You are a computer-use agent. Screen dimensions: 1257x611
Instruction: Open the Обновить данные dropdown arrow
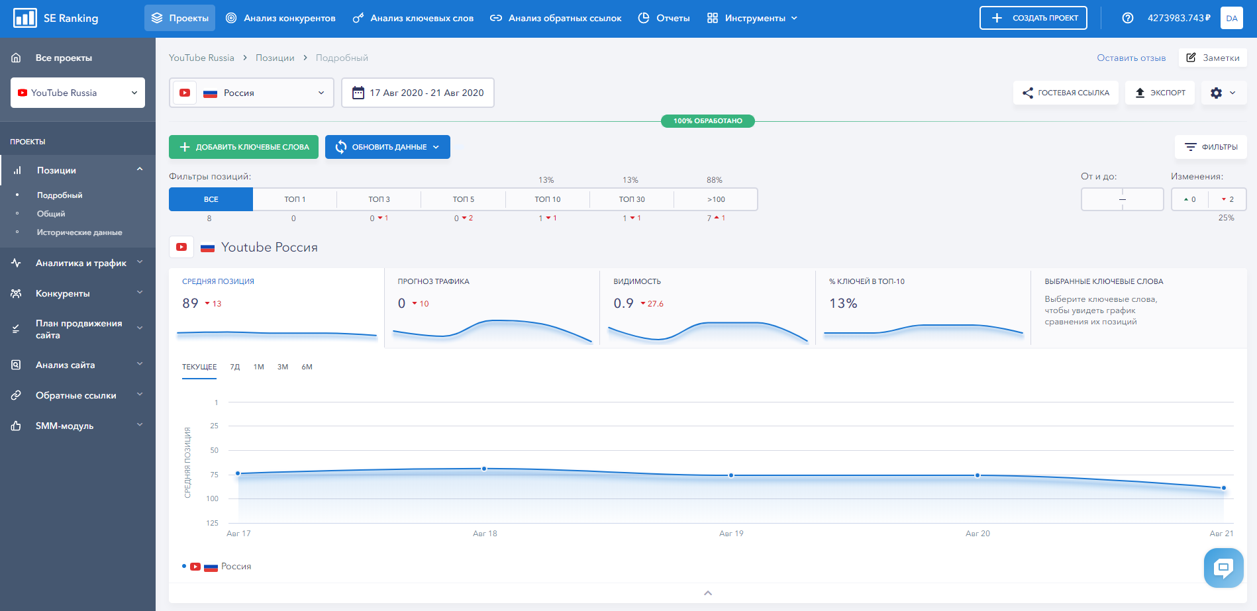(436, 147)
